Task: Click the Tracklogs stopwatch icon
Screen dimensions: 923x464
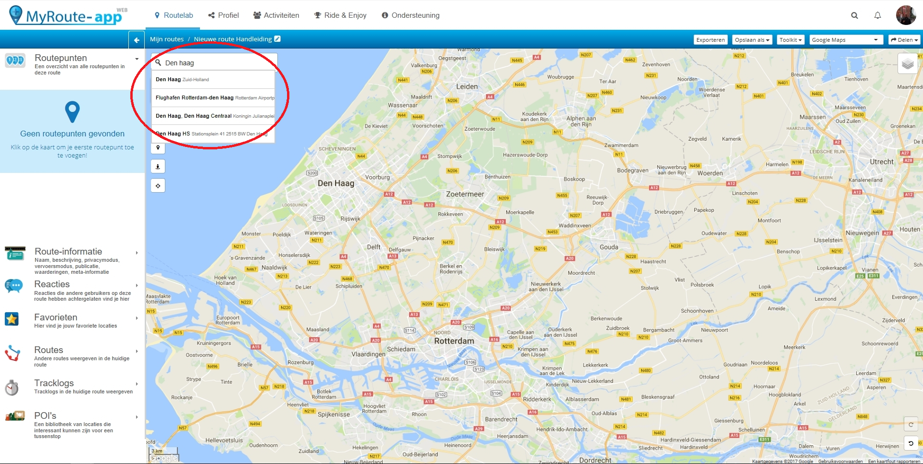Action: (12, 387)
